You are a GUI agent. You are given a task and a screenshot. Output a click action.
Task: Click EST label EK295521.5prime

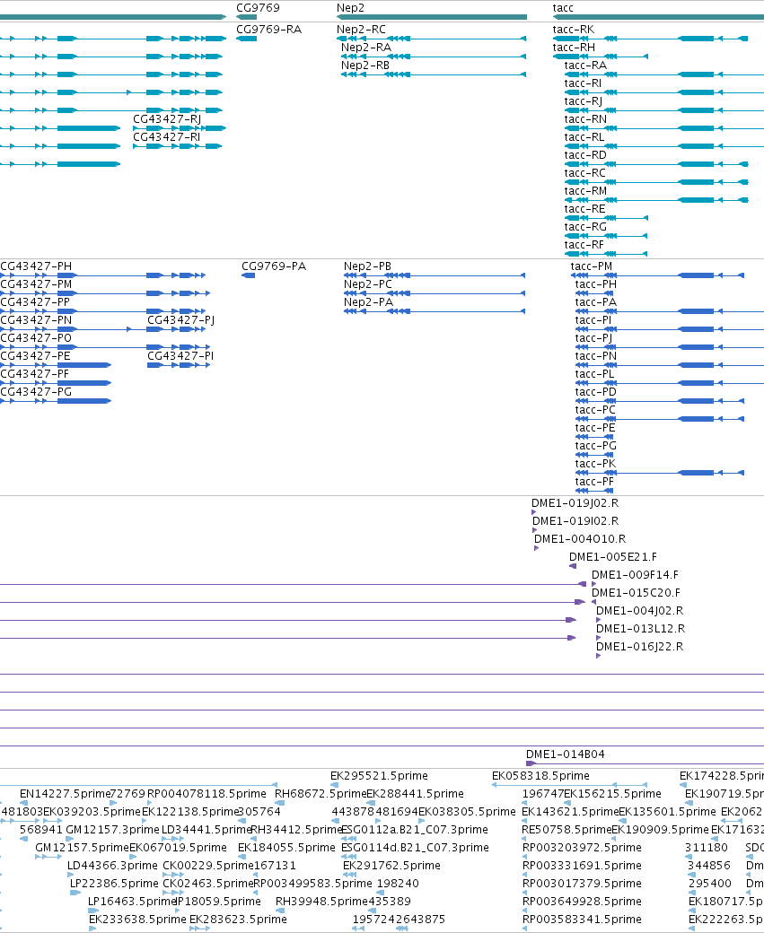pyautogui.click(x=380, y=775)
